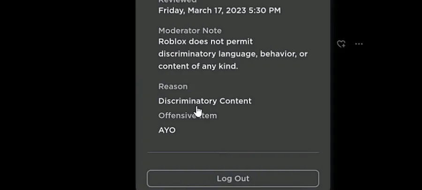Viewport: 422px width, 190px height.
Task: Select the offensive item text AYO
Action: coord(167,130)
